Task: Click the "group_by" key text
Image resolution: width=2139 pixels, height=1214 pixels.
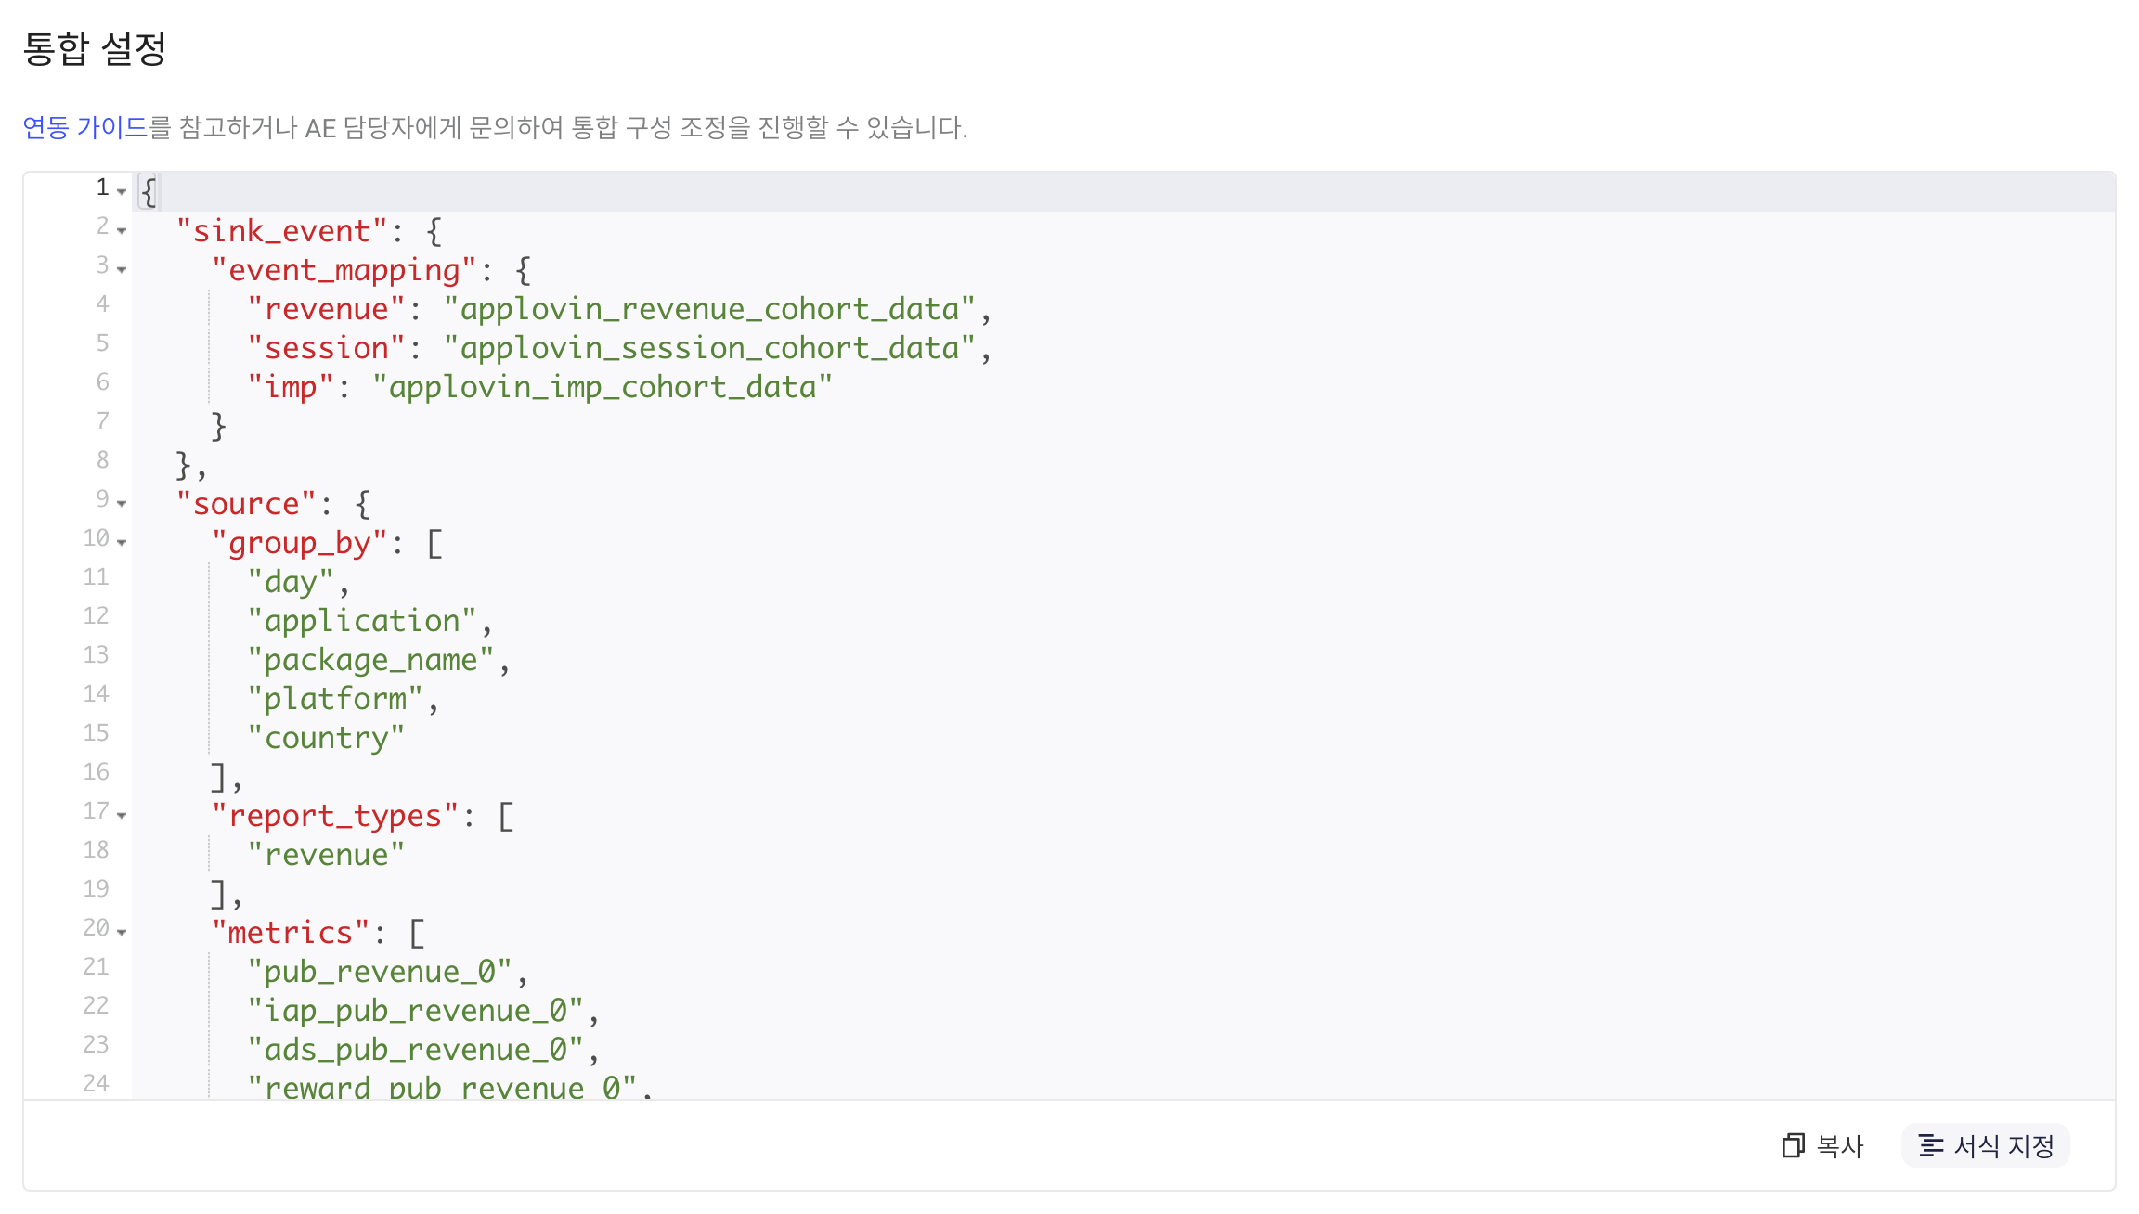Action: 299,542
